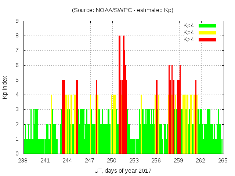Viewport: 235px width, 176px height.
Task: Click the y-axis tick label 0
Action: tap(17, 154)
